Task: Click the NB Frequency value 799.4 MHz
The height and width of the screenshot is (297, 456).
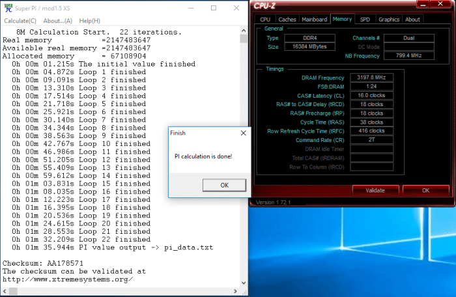Action: point(409,55)
